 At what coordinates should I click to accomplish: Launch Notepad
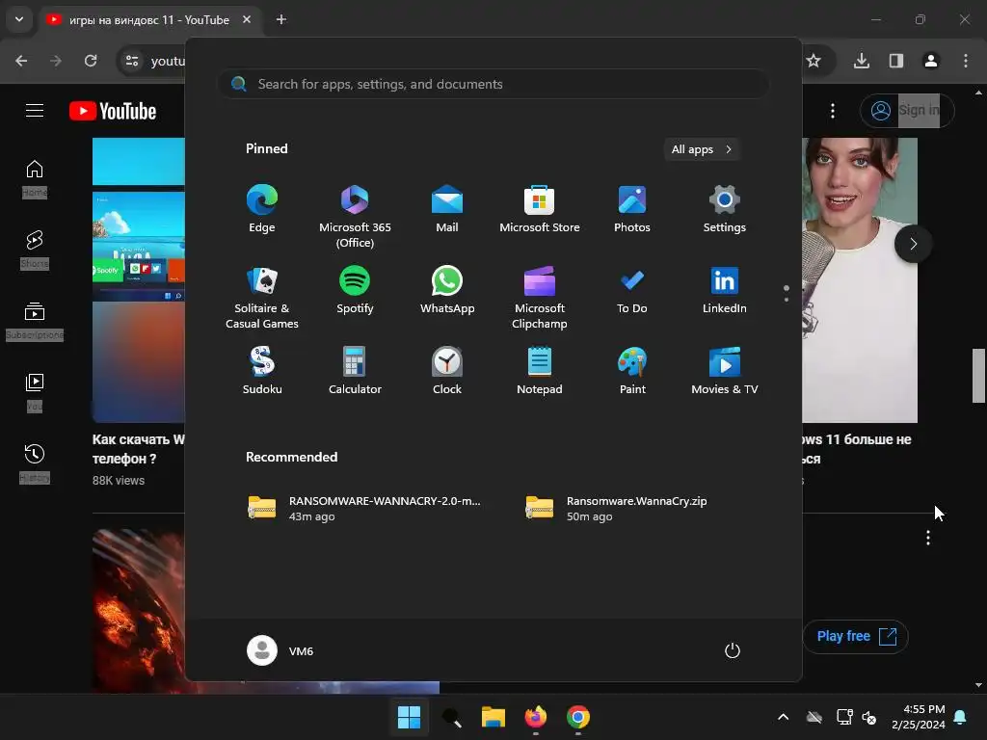pyautogui.click(x=540, y=371)
